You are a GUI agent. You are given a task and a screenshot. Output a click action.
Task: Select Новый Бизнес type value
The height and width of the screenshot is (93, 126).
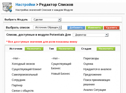tap(60, 74)
